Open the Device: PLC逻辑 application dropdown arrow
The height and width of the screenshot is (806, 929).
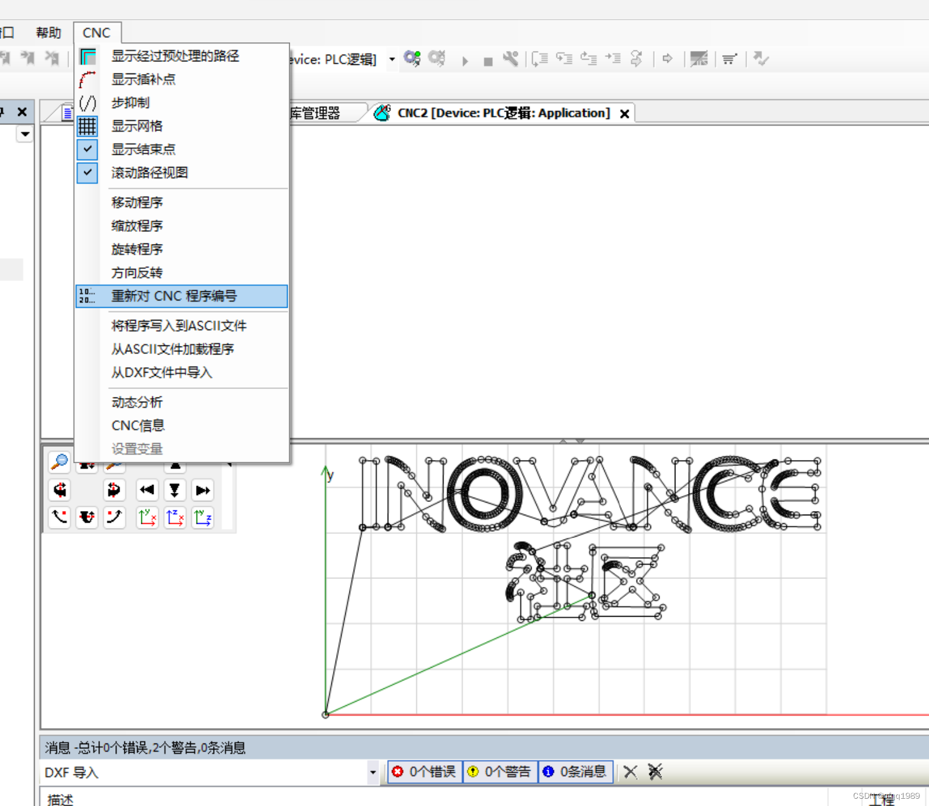[392, 59]
